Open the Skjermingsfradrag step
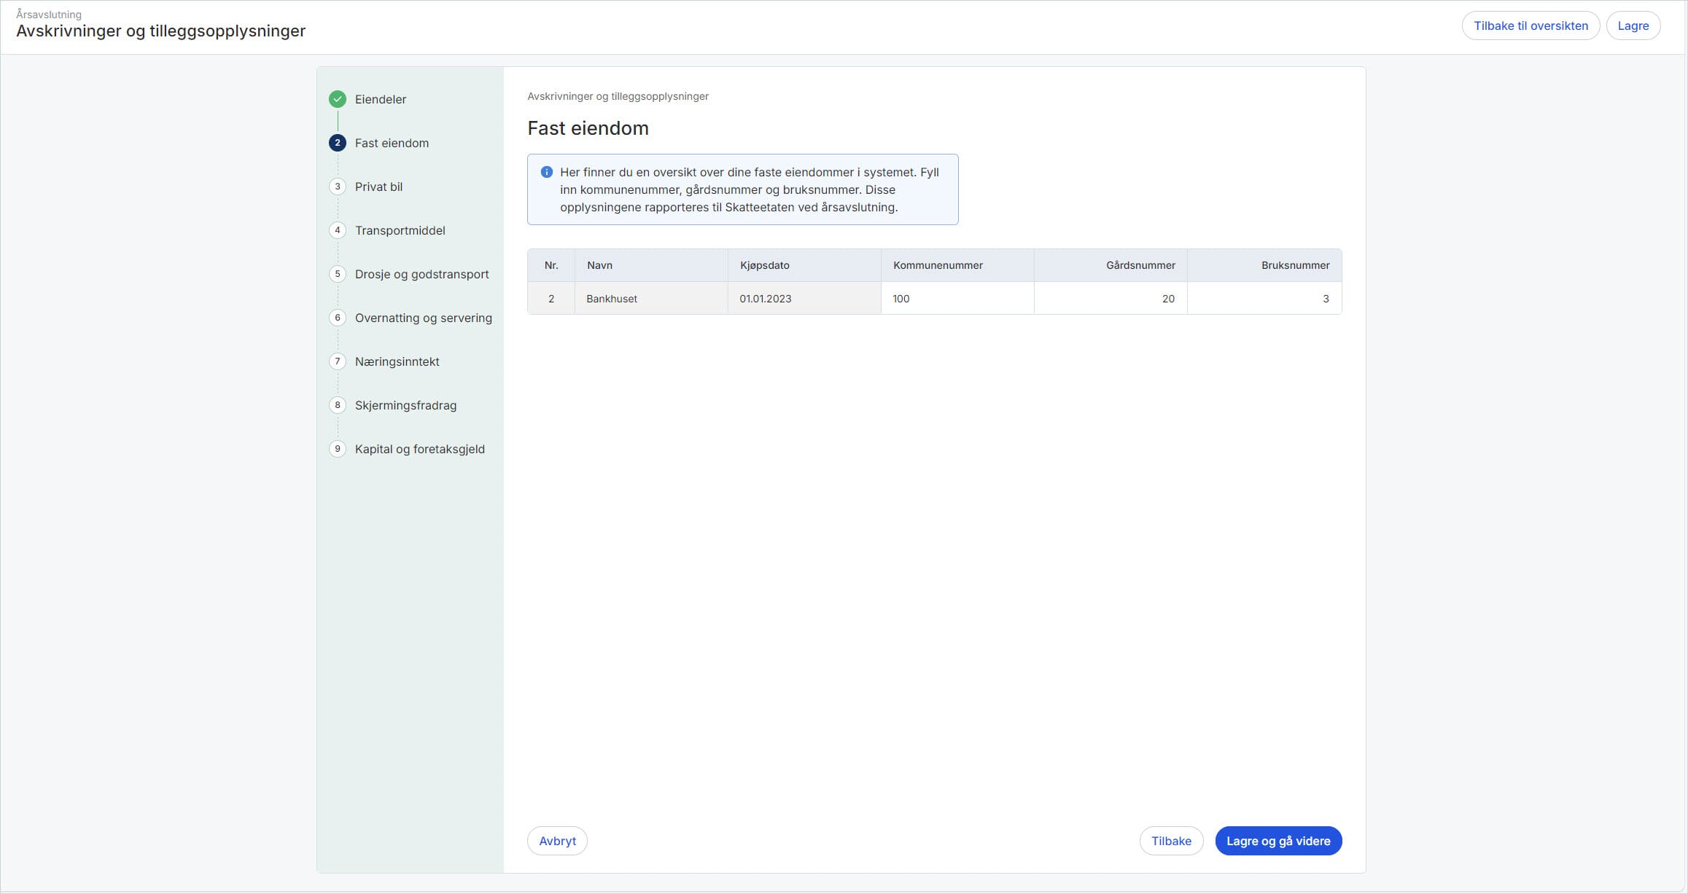This screenshot has height=894, width=1688. [405, 405]
